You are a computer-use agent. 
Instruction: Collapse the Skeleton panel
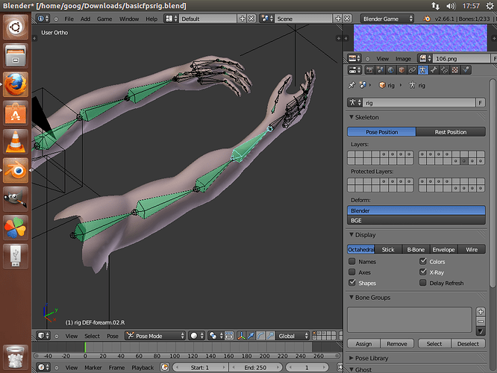(351, 117)
